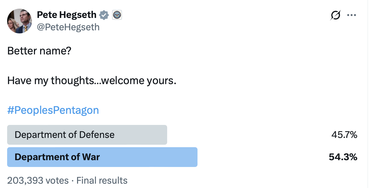Open the #PeoplesPentagon hashtag
This screenshot has width=369, height=188.
point(53,110)
